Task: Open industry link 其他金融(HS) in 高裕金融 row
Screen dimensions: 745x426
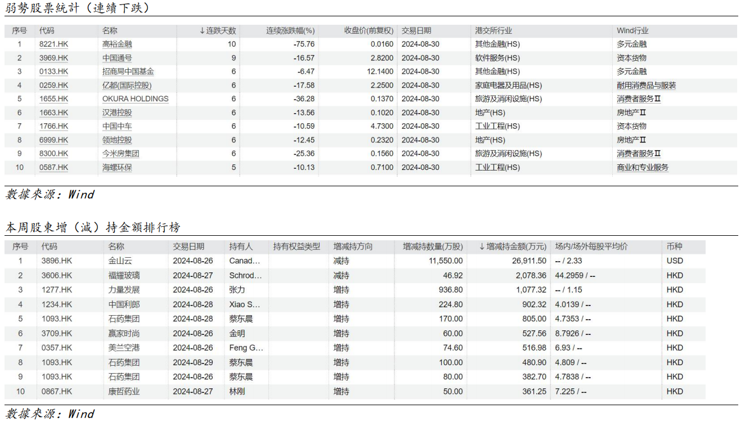Action: click(x=497, y=44)
